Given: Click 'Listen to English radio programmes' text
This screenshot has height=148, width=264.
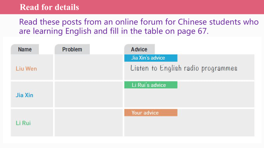Looking at the screenshot, I should click(184, 68).
